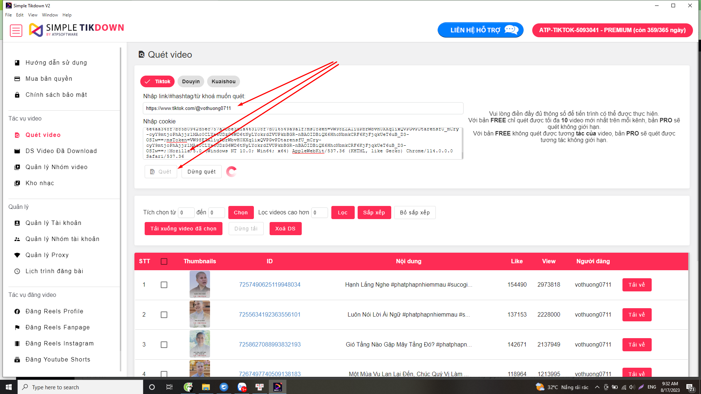701x394 pixels.
Task: Open Task View in taskbar
Action: (x=169, y=387)
